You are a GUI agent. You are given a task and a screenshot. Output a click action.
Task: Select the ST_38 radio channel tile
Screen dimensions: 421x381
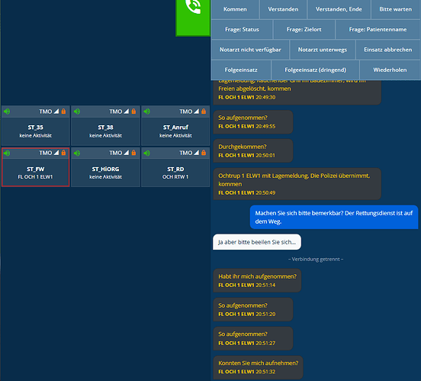click(x=105, y=125)
